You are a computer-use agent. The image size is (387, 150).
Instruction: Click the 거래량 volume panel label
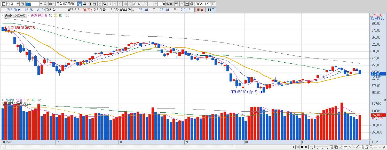pyautogui.click(x=10, y=100)
